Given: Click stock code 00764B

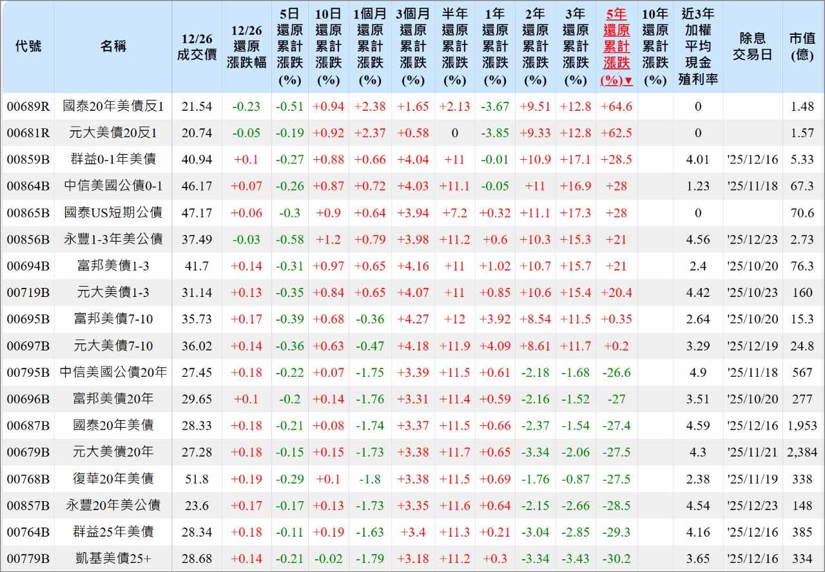Looking at the screenshot, I should (28, 532).
